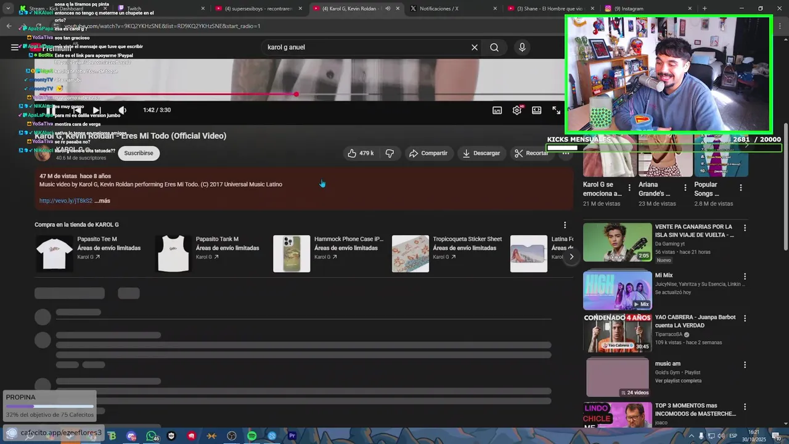Open options menu for Mi Mix

pos(745,277)
